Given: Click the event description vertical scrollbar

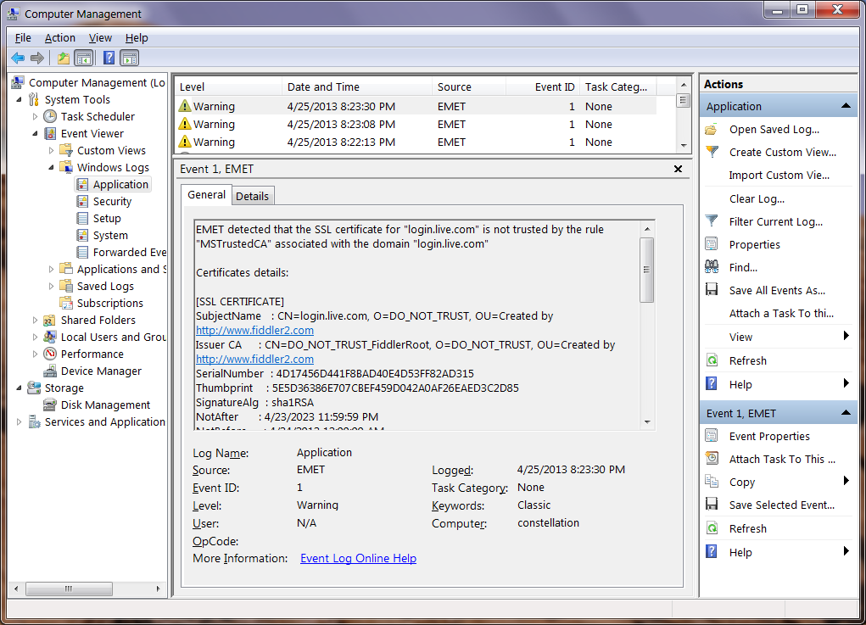Looking at the screenshot, I should tap(647, 270).
